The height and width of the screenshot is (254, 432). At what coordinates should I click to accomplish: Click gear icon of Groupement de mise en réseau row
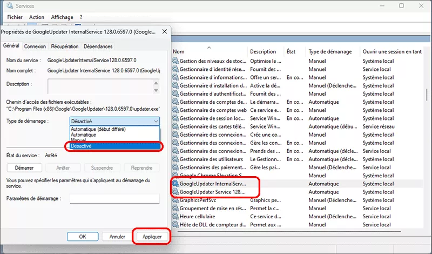click(x=175, y=208)
